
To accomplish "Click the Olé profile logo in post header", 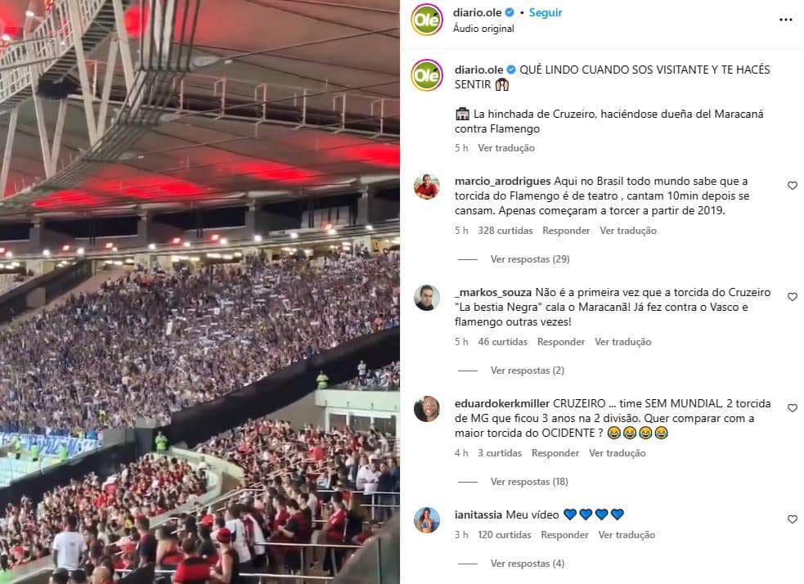I will point(427,20).
